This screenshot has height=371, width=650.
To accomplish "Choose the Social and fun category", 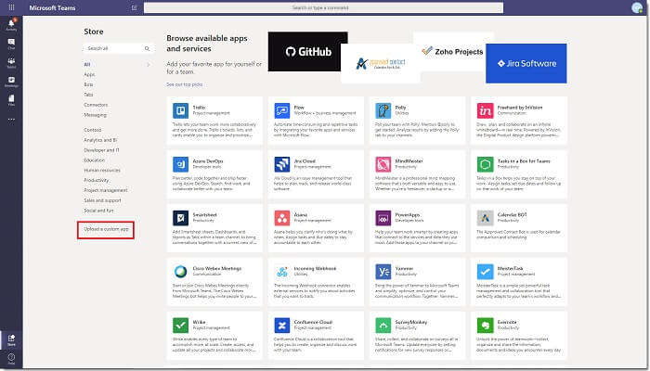I will [98, 211].
